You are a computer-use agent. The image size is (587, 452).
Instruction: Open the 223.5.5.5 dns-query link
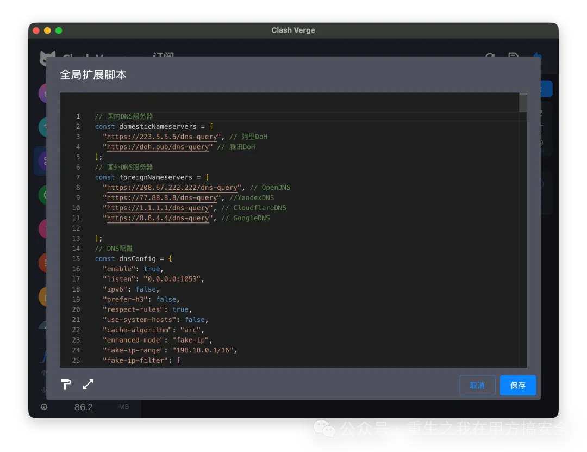(161, 137)
